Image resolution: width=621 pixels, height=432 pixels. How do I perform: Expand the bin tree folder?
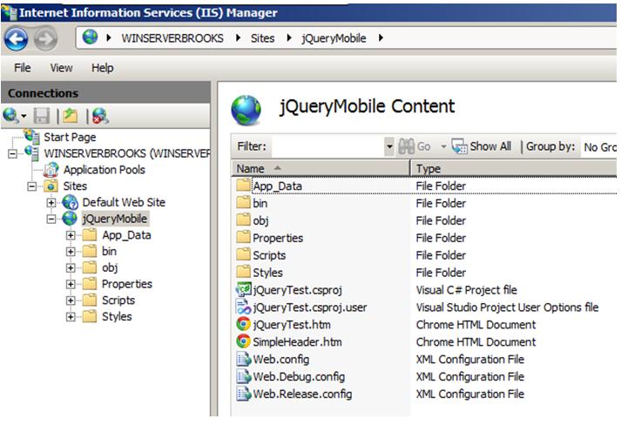(x=71, y=252)
